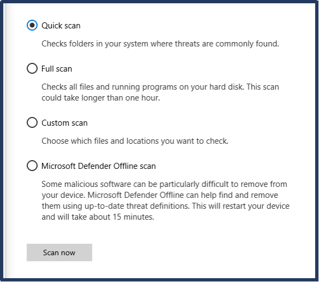Click the 'Microsoft Defender Offline scan' label text
The width and height of the screenshot is (319, 282).
tap(99, 166)
